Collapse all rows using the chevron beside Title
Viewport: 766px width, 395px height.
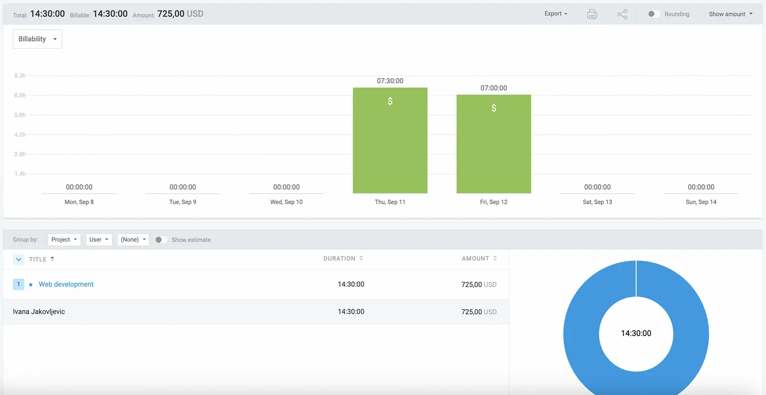click(x=19, y=259)
